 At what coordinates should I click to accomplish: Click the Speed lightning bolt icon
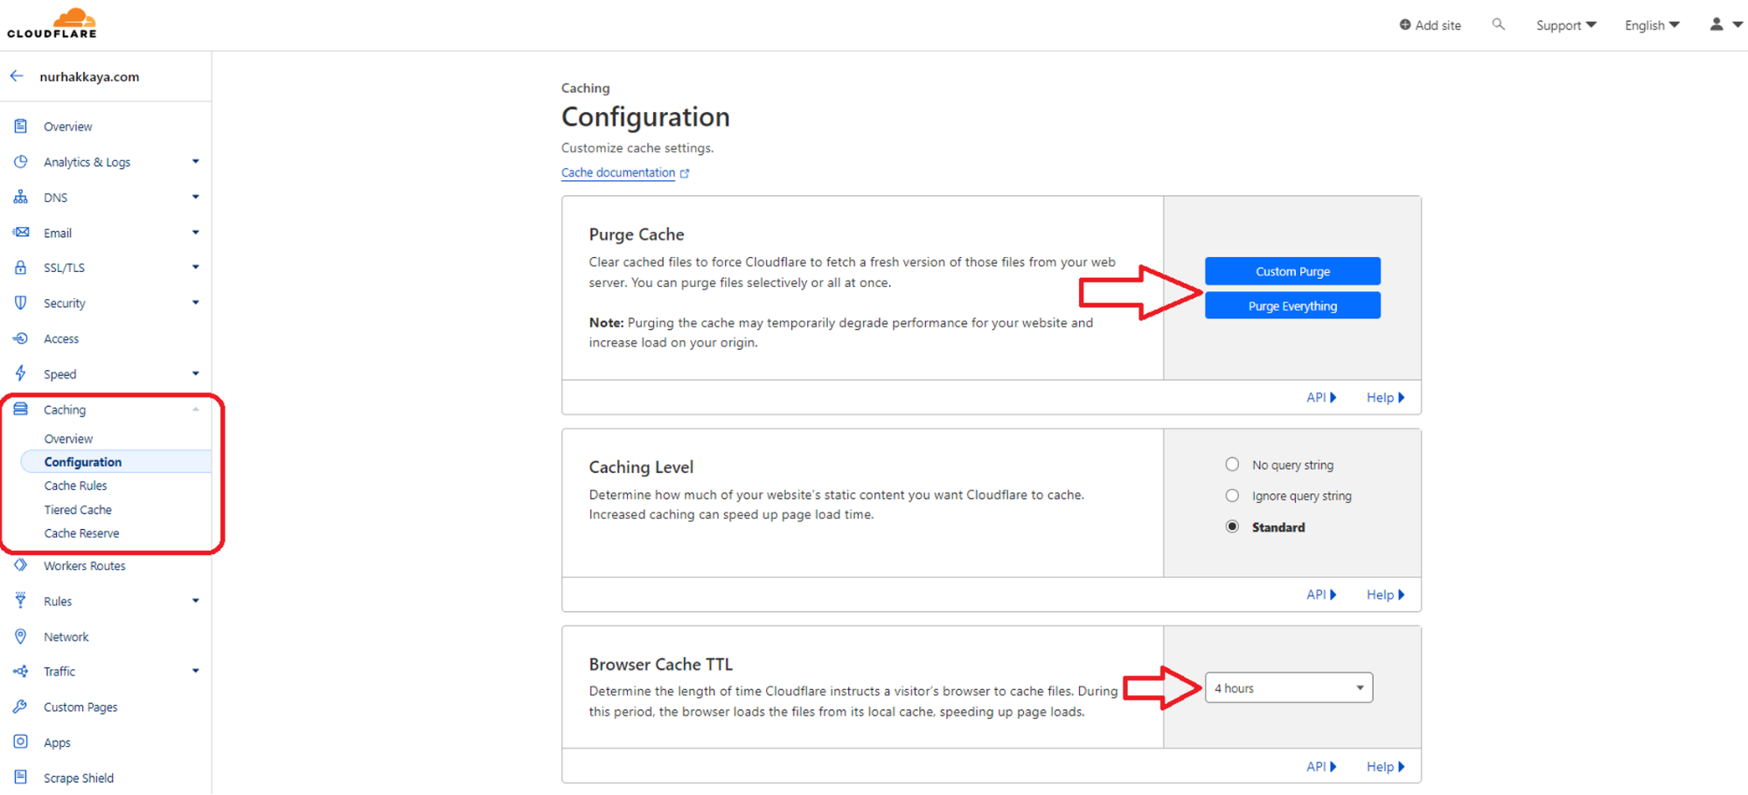[x=21, y=373]
